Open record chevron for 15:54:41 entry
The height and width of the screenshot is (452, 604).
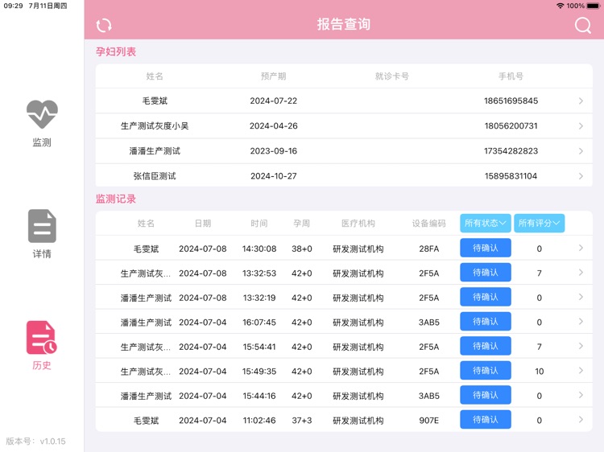[x=581, y=346]
